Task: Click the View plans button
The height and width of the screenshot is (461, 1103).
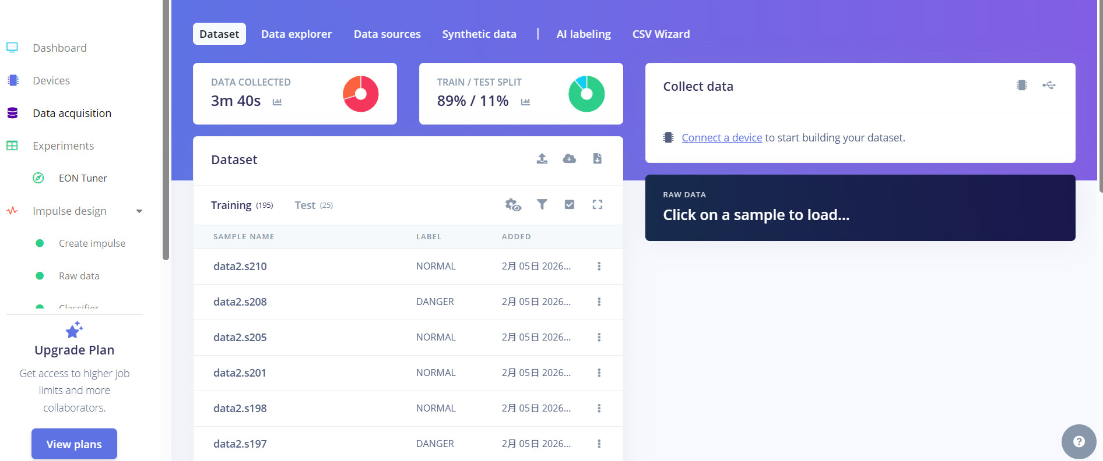Action: [74, 444]
